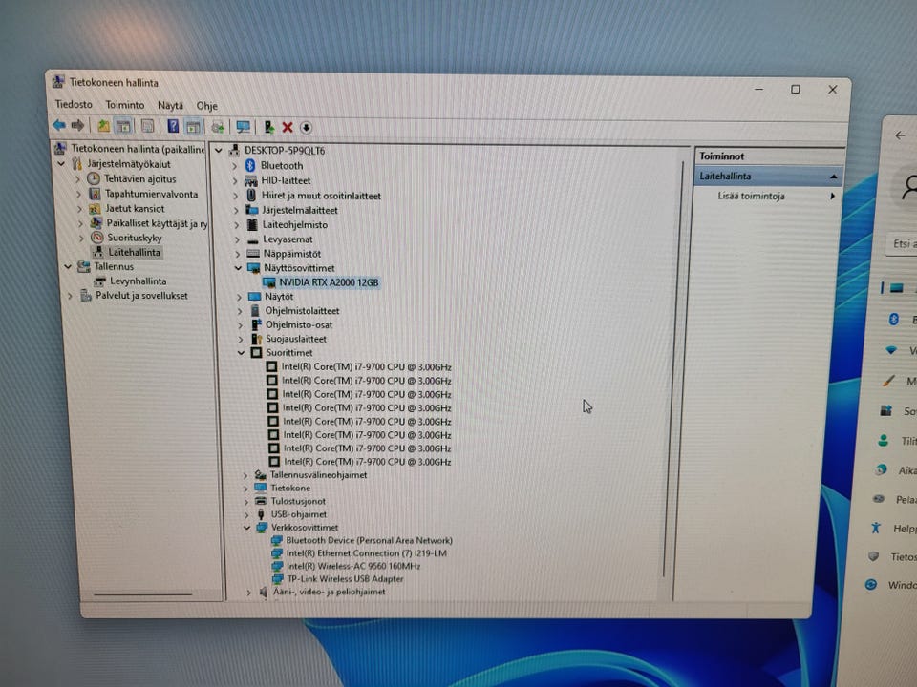Open Lisää toimintoja in the actions pane
Viewport: 917px width, 687px height.
pyautogui.click(x=752, y=196)
